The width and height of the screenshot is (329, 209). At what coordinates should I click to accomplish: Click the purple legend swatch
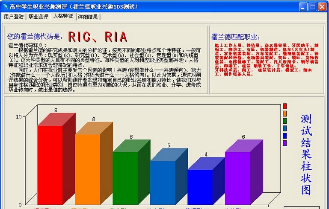tap(285, 143)
